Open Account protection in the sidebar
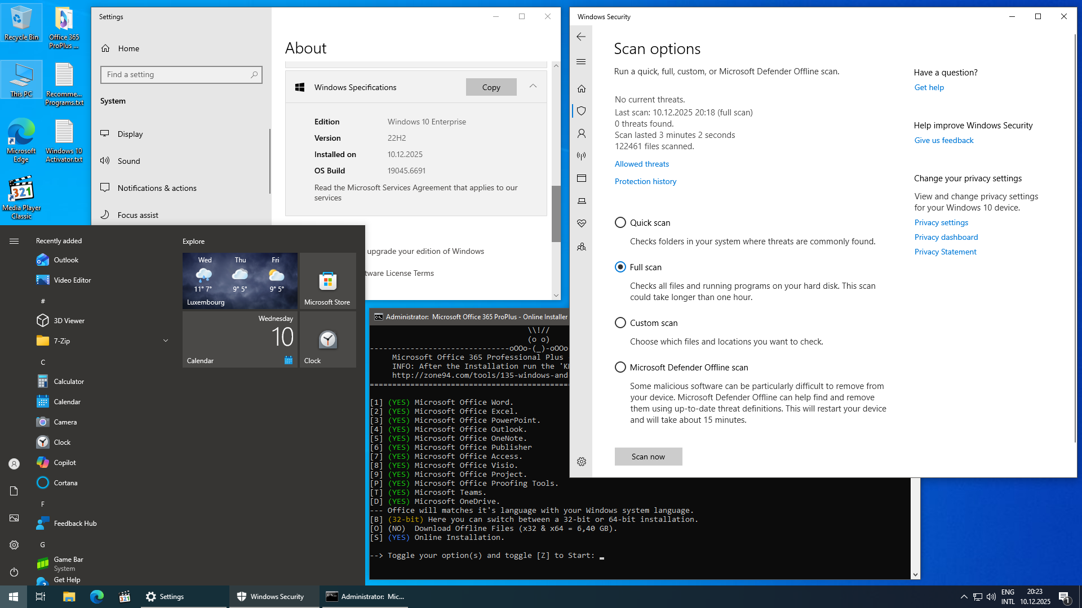This screenshot has width=1082, height=608. pos(582,133)
